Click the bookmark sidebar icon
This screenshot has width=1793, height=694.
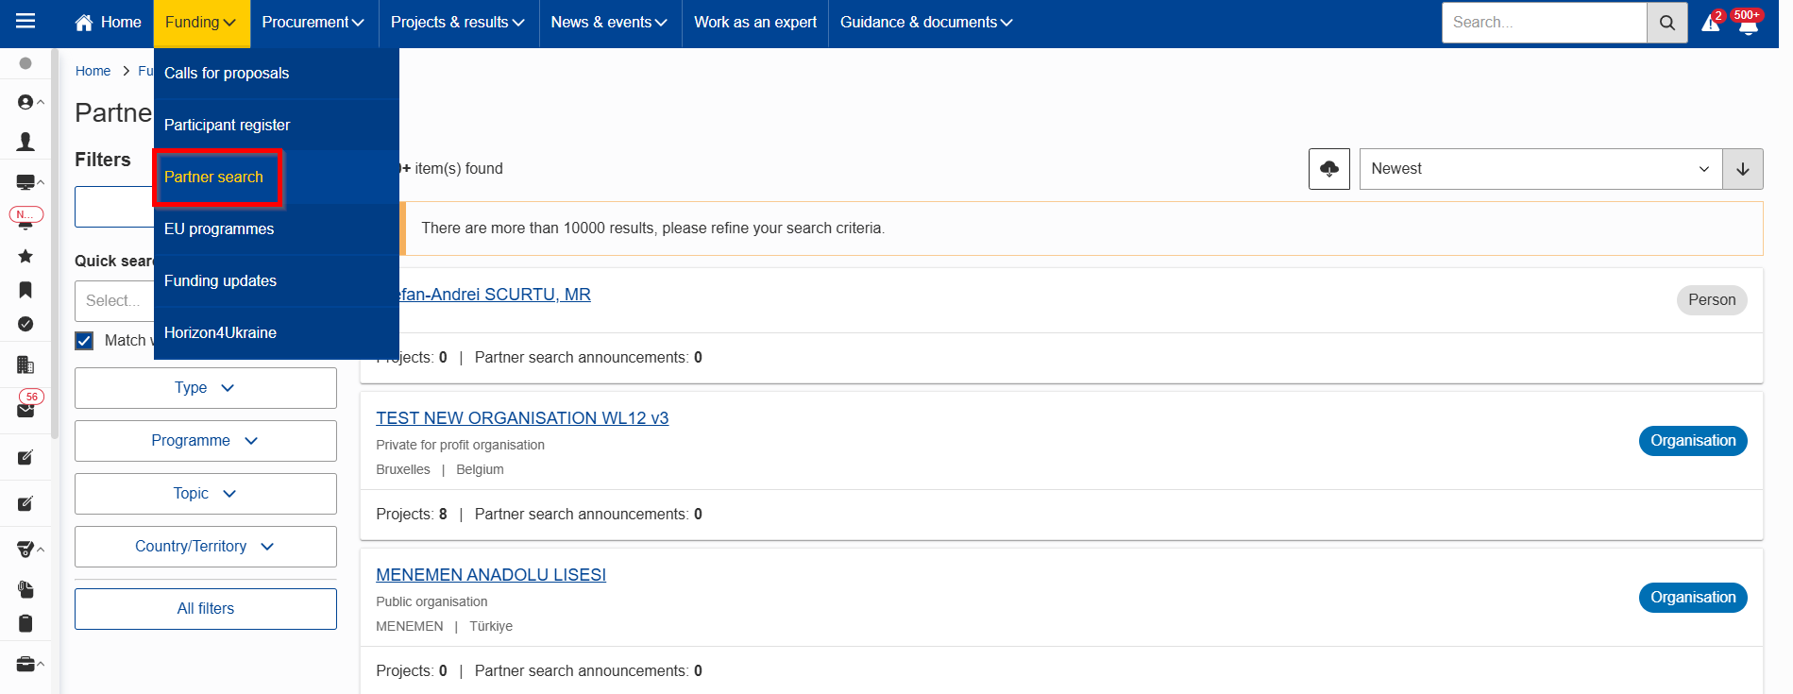coord(25,290)
